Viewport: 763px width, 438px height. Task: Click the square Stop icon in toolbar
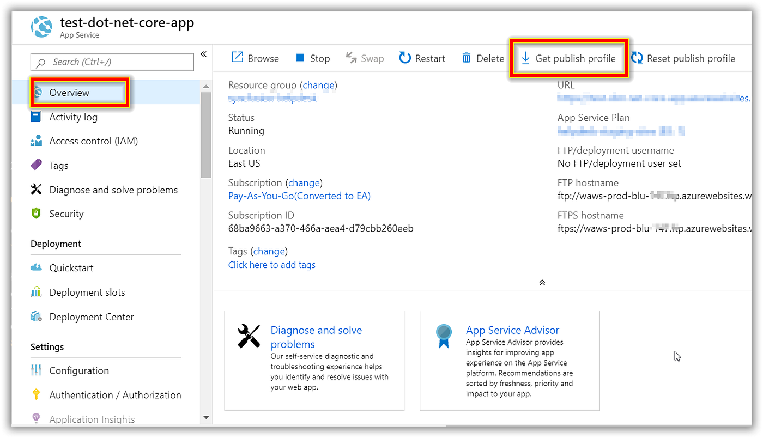(300, 58)
